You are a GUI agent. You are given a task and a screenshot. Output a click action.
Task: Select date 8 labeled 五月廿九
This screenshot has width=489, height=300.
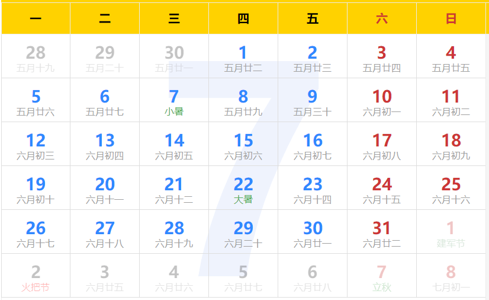tap(243, 100)
